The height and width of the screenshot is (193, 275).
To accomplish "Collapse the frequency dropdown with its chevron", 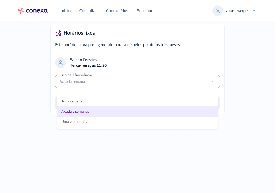I will (212, 81).
